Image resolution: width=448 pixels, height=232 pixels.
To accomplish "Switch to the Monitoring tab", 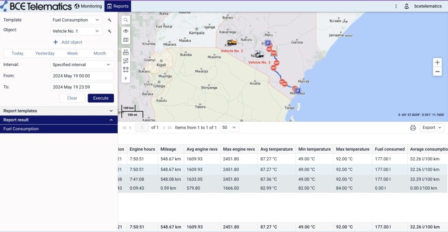I will 88,6.
